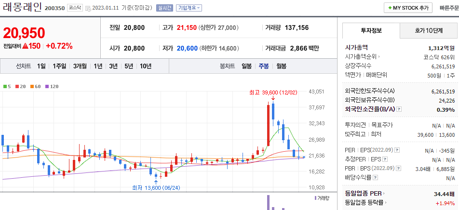Image resolution: width=459 pixels, height=210 pixels.
Task: Click the plus icon in MY STOCK 추가
Action: click(x=390, y=8)
